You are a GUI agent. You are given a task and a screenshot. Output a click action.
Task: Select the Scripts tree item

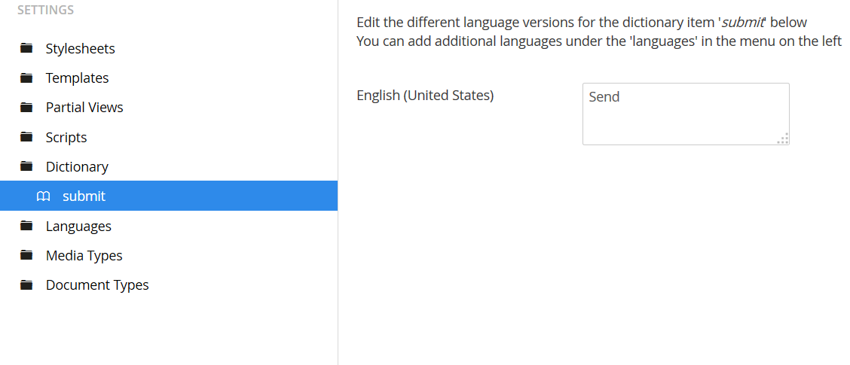pos(66,137)
